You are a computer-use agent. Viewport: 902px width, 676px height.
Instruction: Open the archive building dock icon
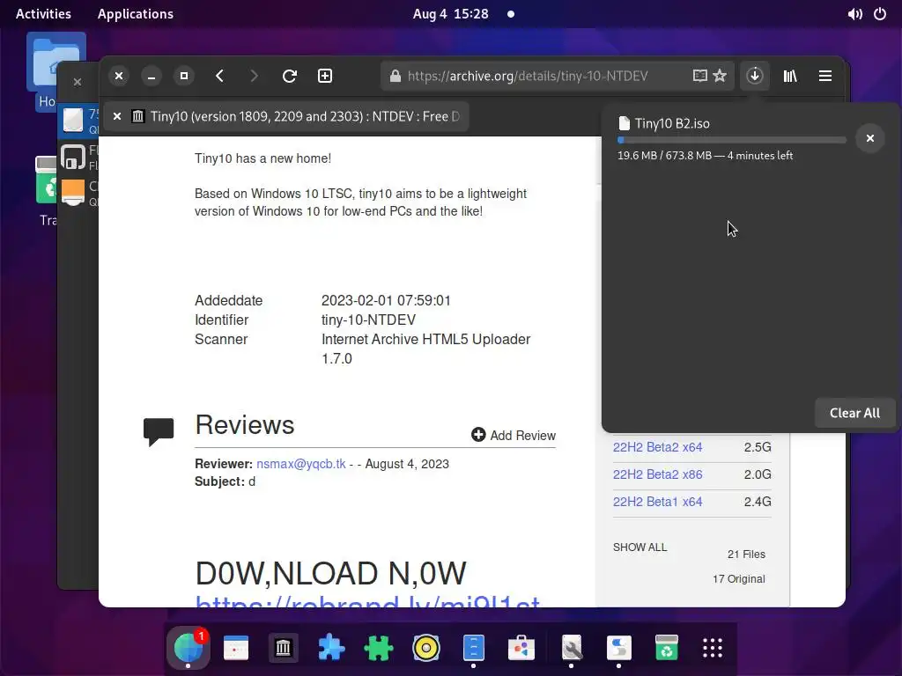283,648
